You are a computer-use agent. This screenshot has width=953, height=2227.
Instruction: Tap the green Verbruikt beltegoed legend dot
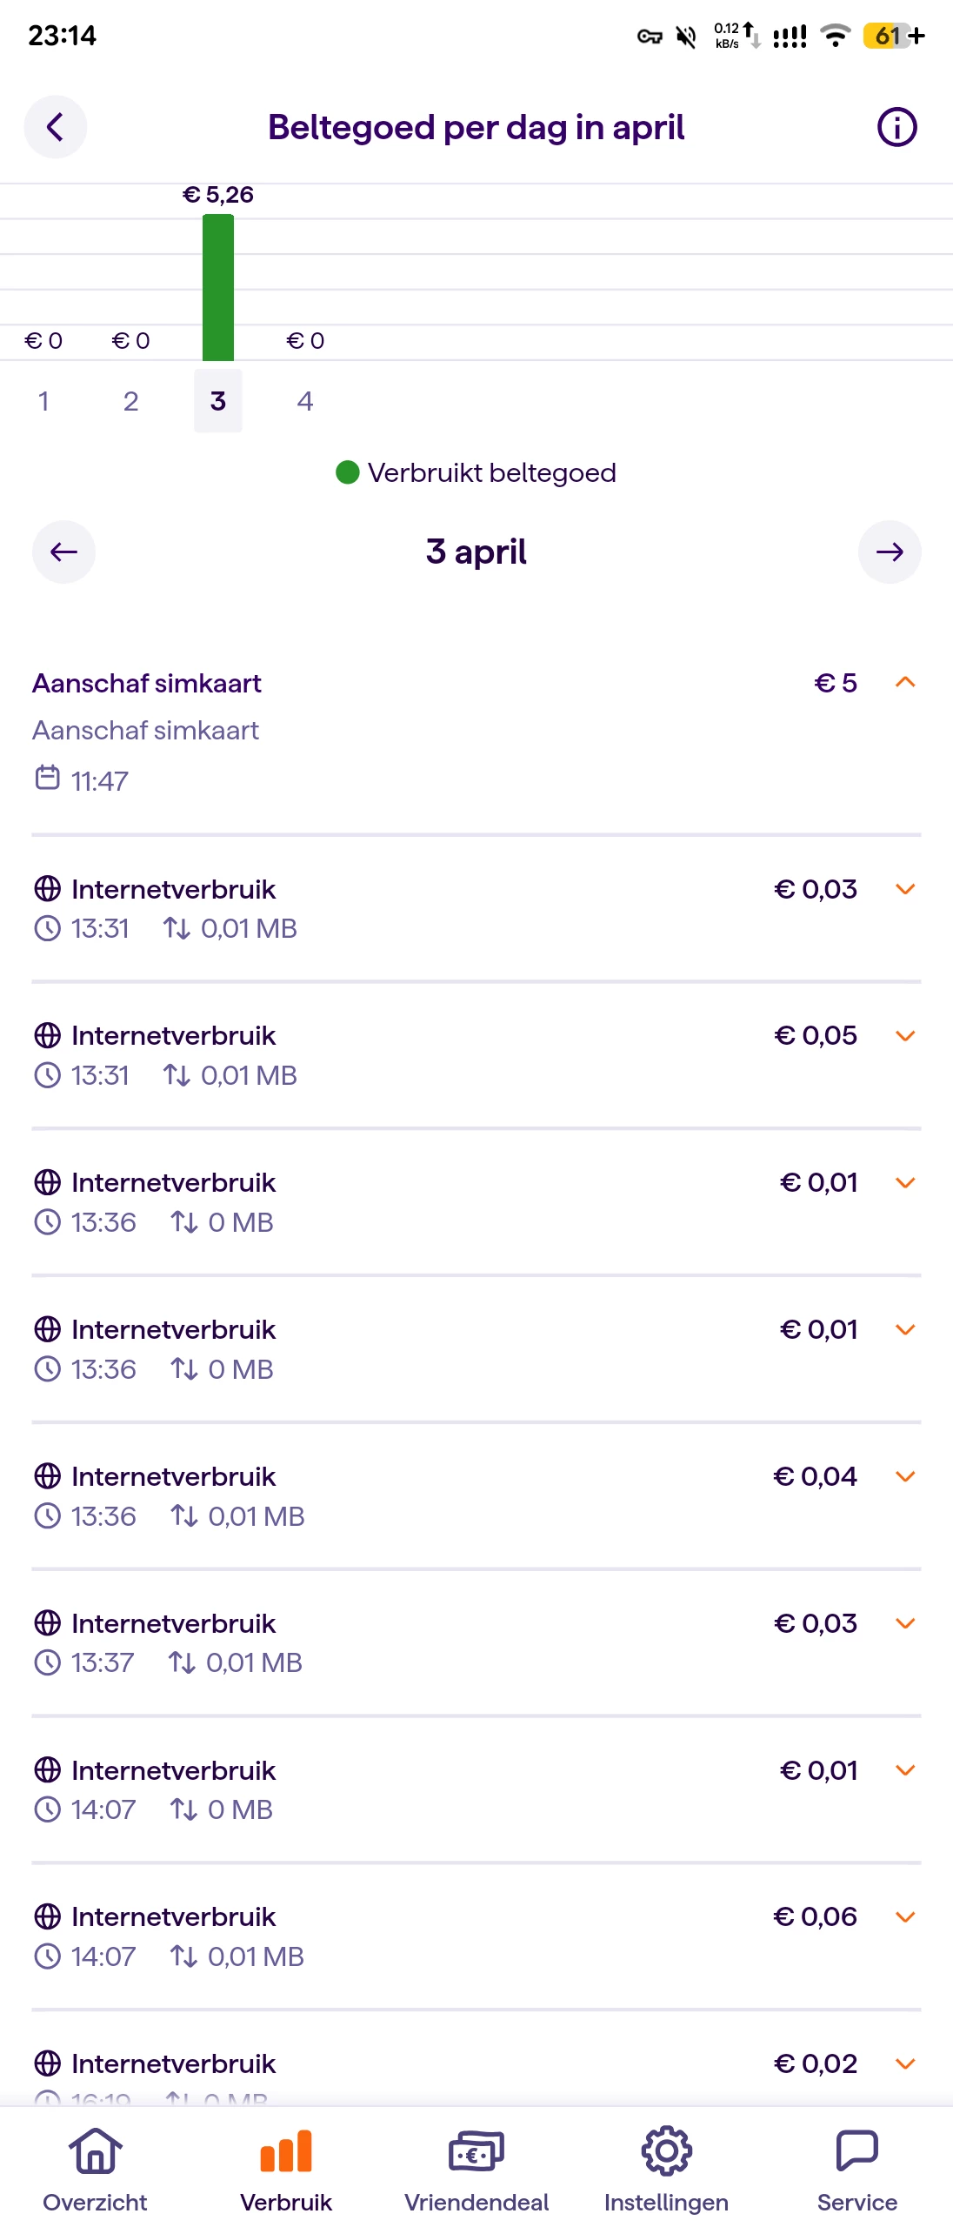(348, 472)
